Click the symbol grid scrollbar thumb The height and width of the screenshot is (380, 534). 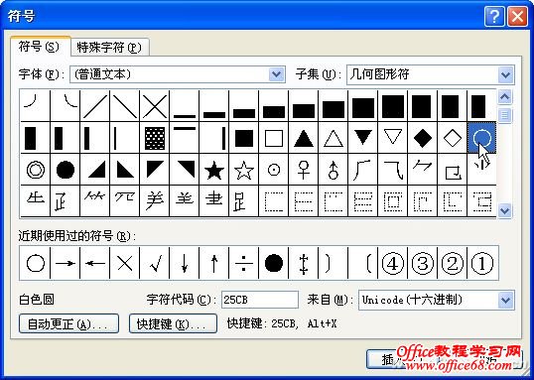pos(504,115)
